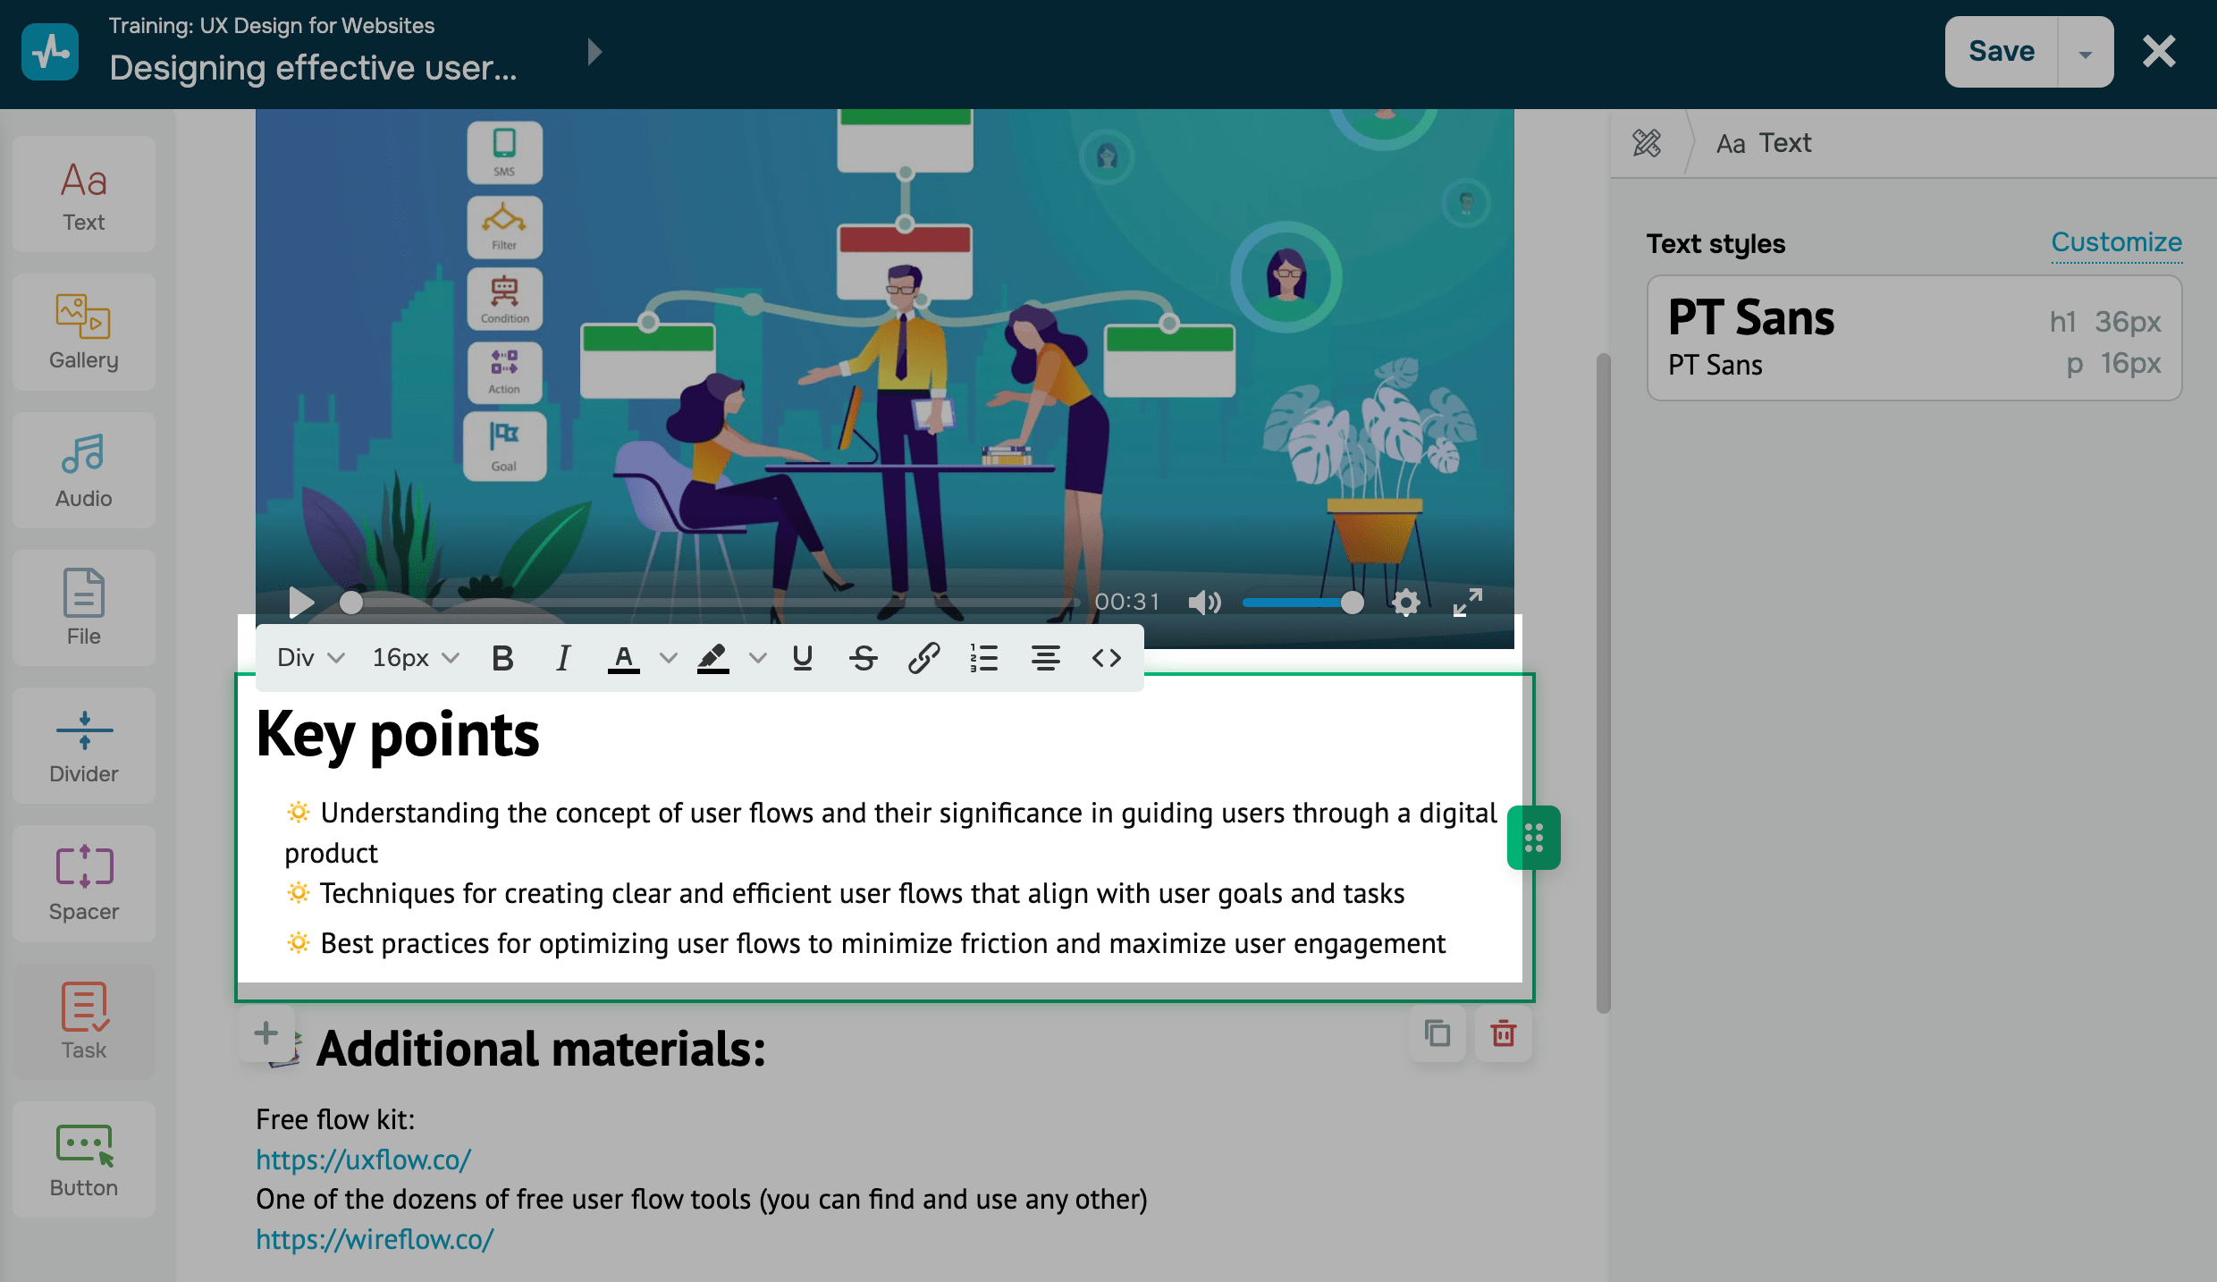Add a Gallery block from sidebar
This screenshot has height=1282, width=2217.
coord(84,332)
